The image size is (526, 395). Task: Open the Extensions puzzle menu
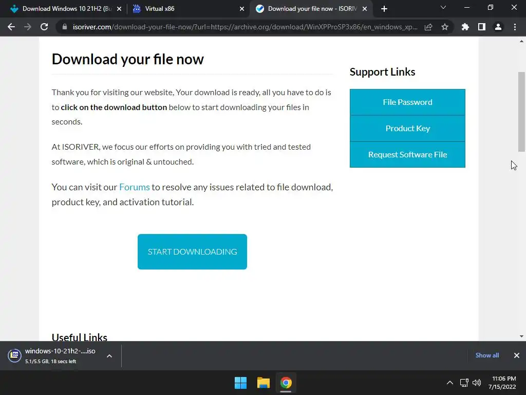pyautogui.click(x=465, y=27)
